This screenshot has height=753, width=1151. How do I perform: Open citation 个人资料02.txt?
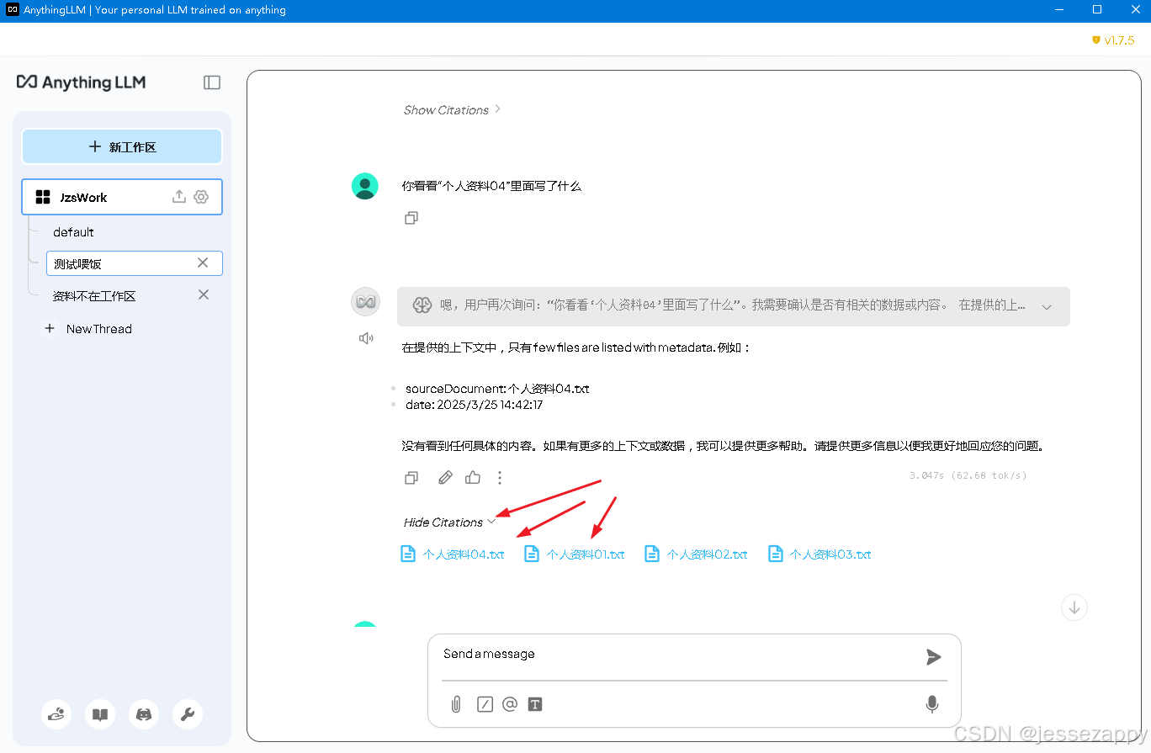pyautogui.click(x=697, y=554)
